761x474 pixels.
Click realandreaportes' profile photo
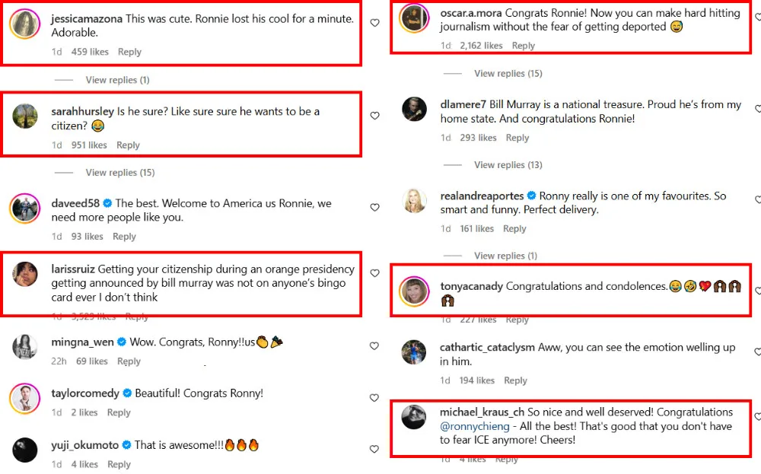(414, 201)
